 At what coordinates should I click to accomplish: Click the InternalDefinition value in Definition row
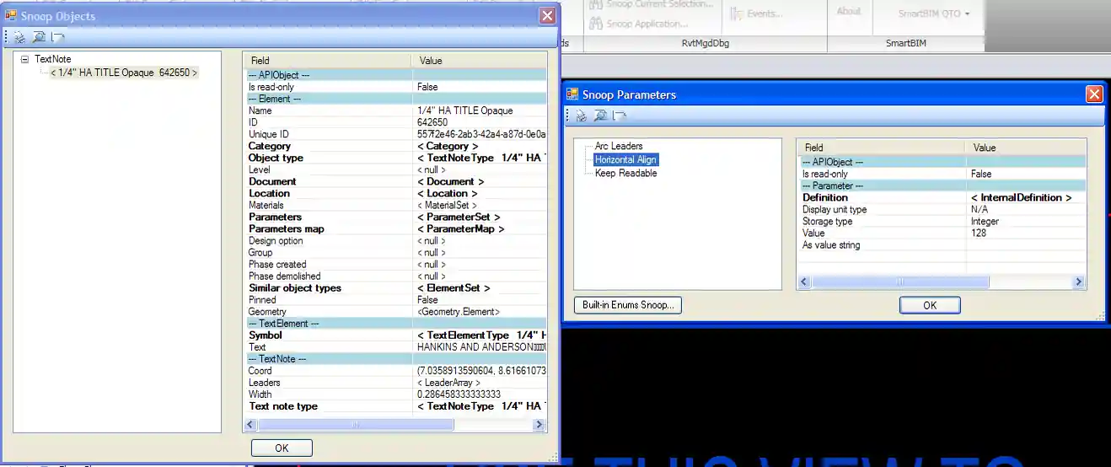(1021, 198)
